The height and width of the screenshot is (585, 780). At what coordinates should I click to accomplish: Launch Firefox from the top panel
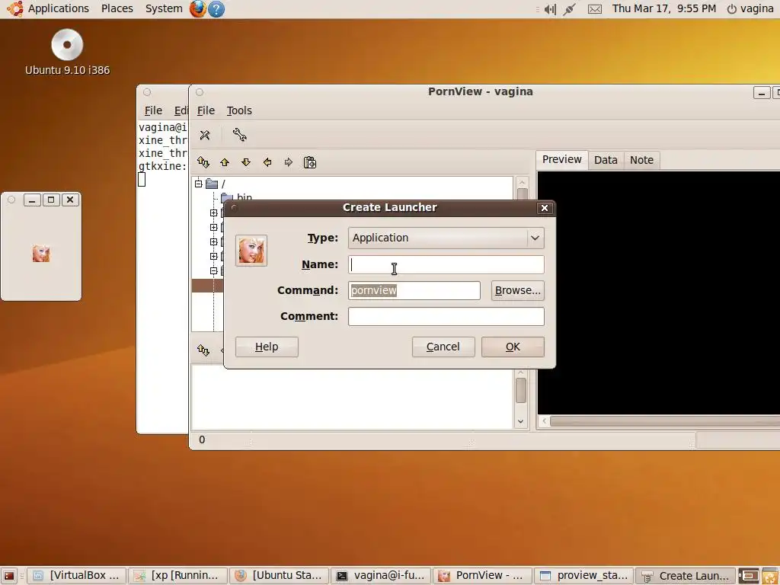click(197, 8)
